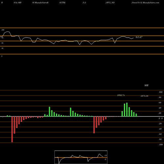Click the IFCI_ND symbol in the header
Screen dimensions: 164x164
coord(111,3)
